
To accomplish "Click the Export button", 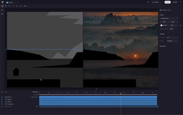I will pos(175,2).
